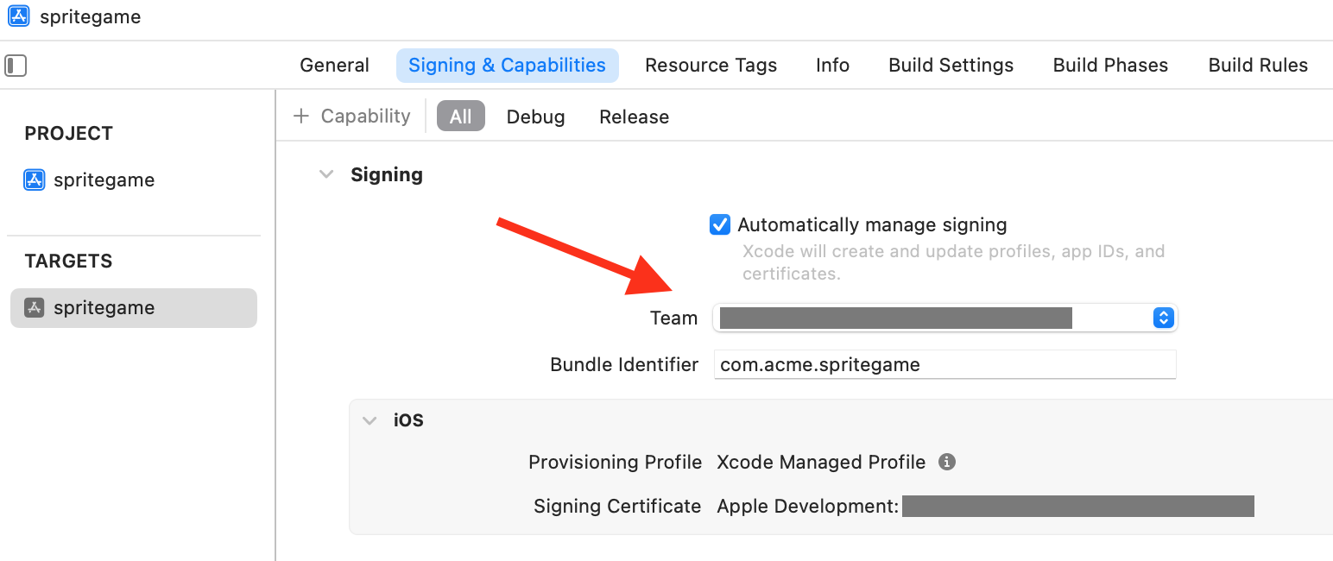Viewport: 1333px width, 561px height.
Task: Collapse the Signing section
Action: 326,173
